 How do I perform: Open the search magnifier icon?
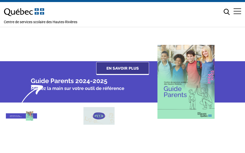click(x=226, y=12)
